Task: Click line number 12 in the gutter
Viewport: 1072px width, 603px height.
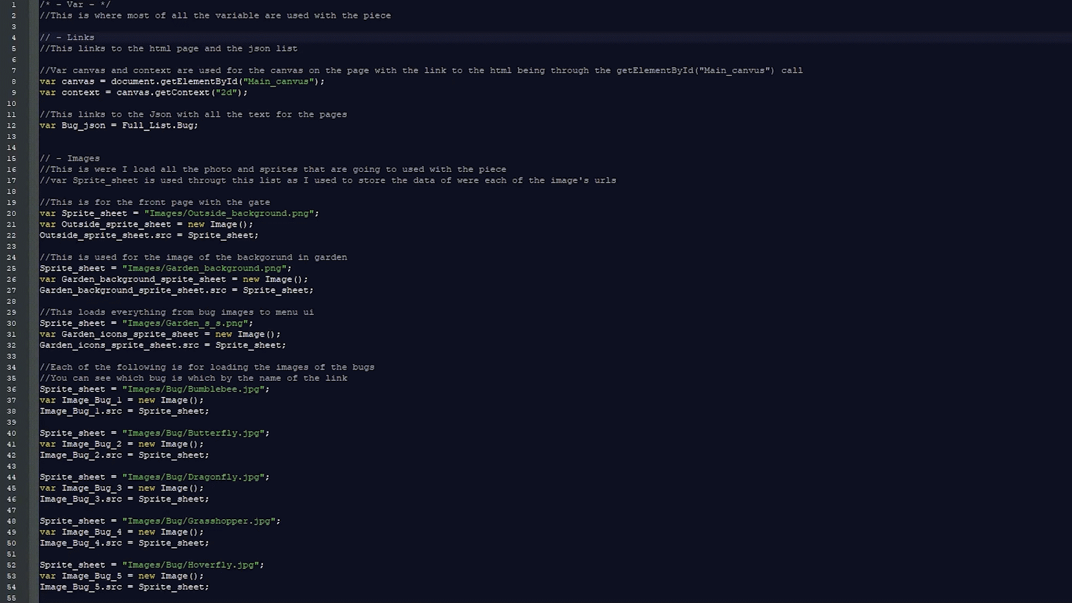Action: coord(11,126)
